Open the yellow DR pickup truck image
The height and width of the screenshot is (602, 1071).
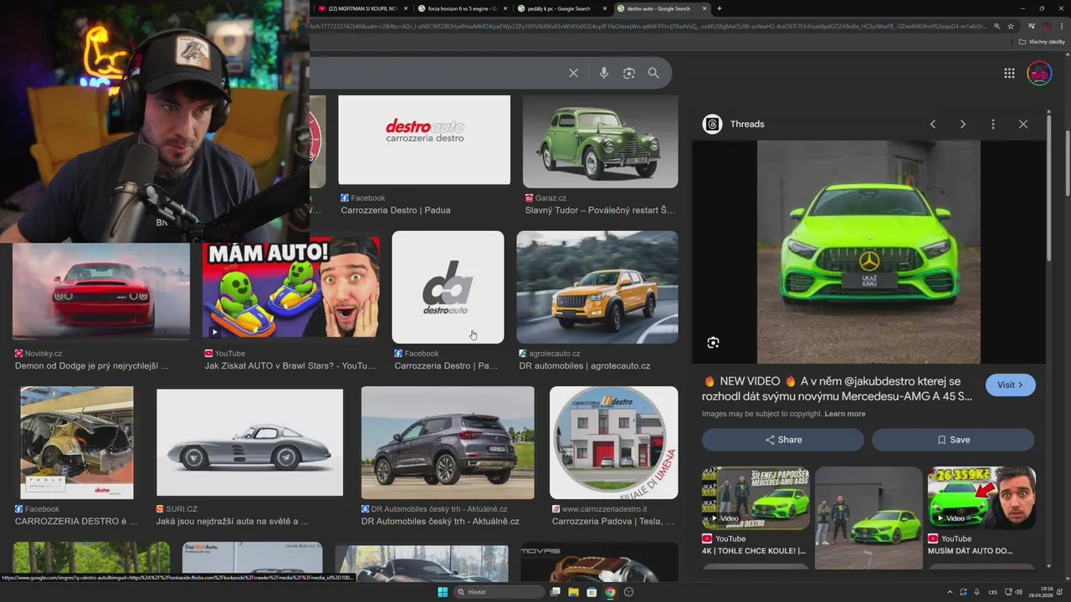pos(597,287)
